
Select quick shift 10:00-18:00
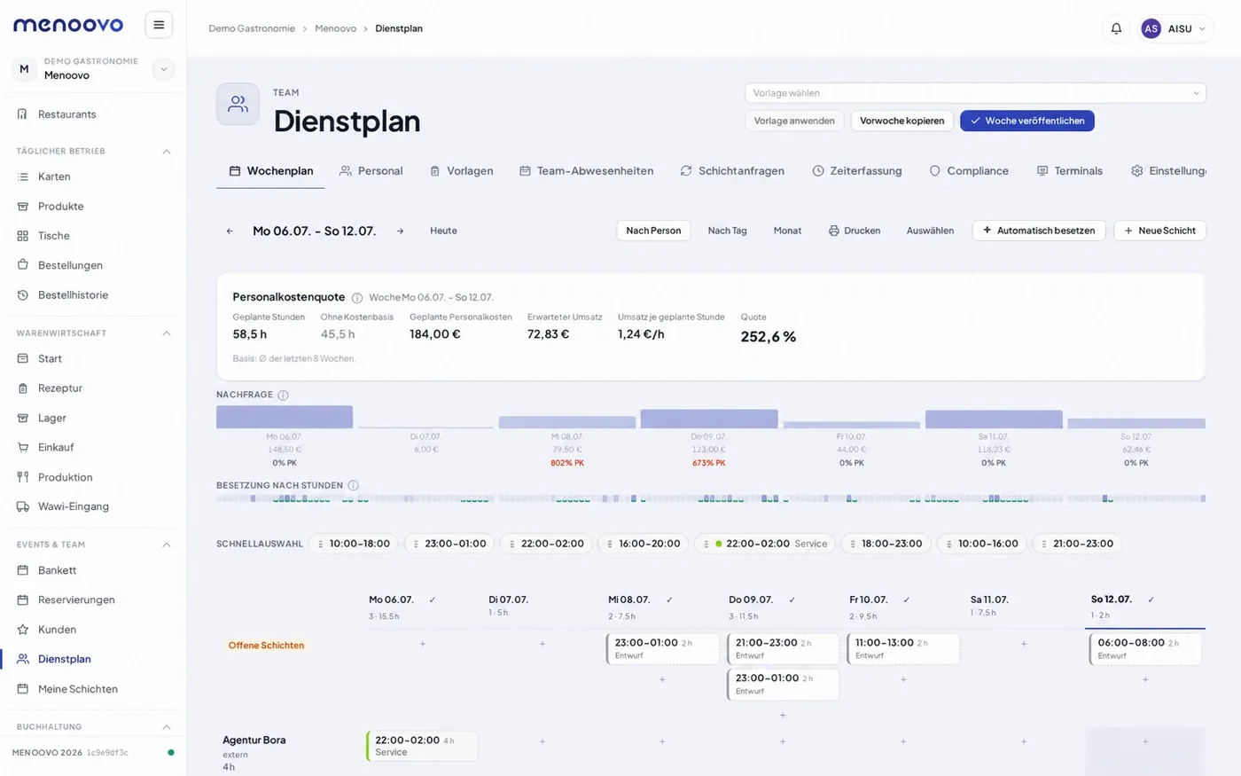click(x=353, y=544)
